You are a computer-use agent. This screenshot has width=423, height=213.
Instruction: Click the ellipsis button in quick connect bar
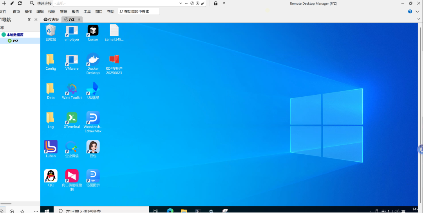coord(186,3)
